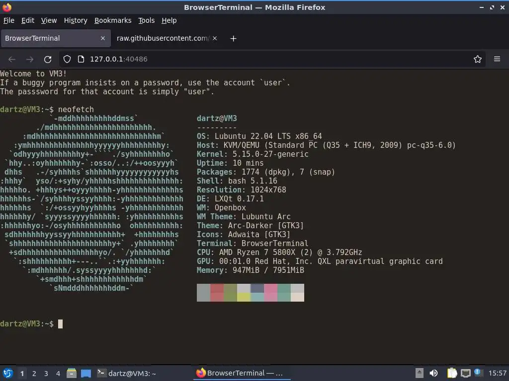Click the gray neofetch color block

(203, 293)
